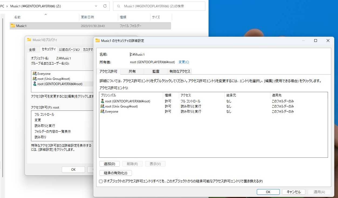Switch to the 監査 tab
Image resolution: width=338 pixels, height=198 pixels.
coord(156,71)
